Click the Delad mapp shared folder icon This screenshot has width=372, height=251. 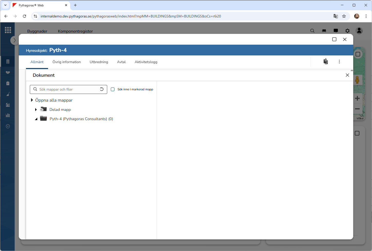click(x=43, y=109)
